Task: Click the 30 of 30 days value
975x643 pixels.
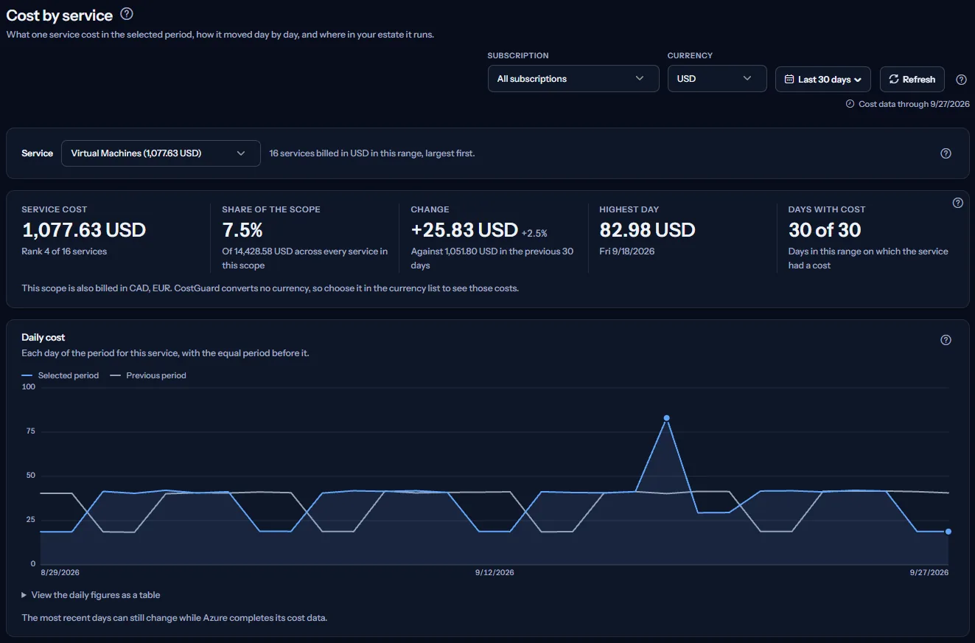Action: [x=825, y=230]
